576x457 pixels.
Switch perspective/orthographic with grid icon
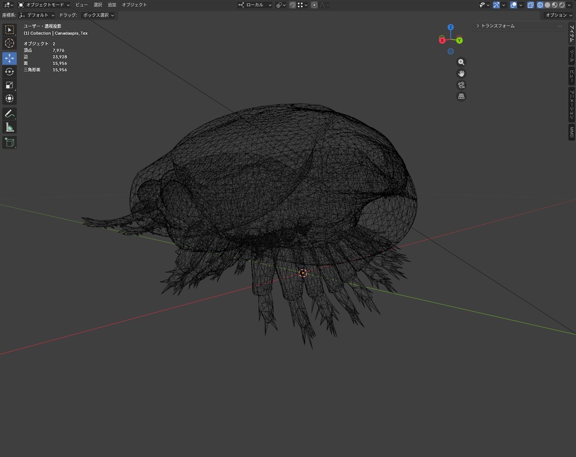(x=461, y=96)
